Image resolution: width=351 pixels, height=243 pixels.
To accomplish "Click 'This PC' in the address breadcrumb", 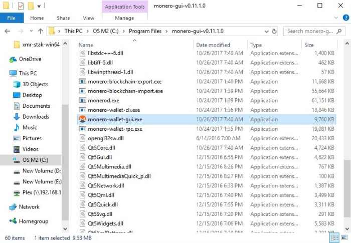I will click(x=73, y=31).
